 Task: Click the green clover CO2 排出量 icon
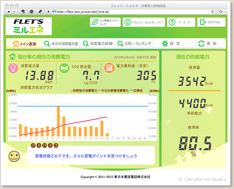coord(64,68)
